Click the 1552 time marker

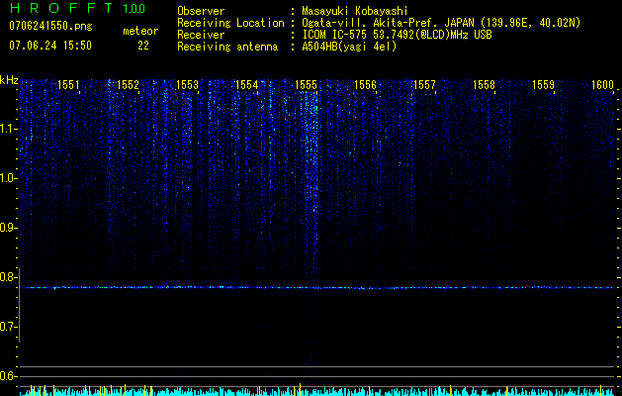(x=129, y=84)
